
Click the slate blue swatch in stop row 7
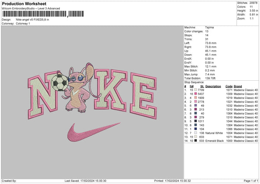pos(196,113)
